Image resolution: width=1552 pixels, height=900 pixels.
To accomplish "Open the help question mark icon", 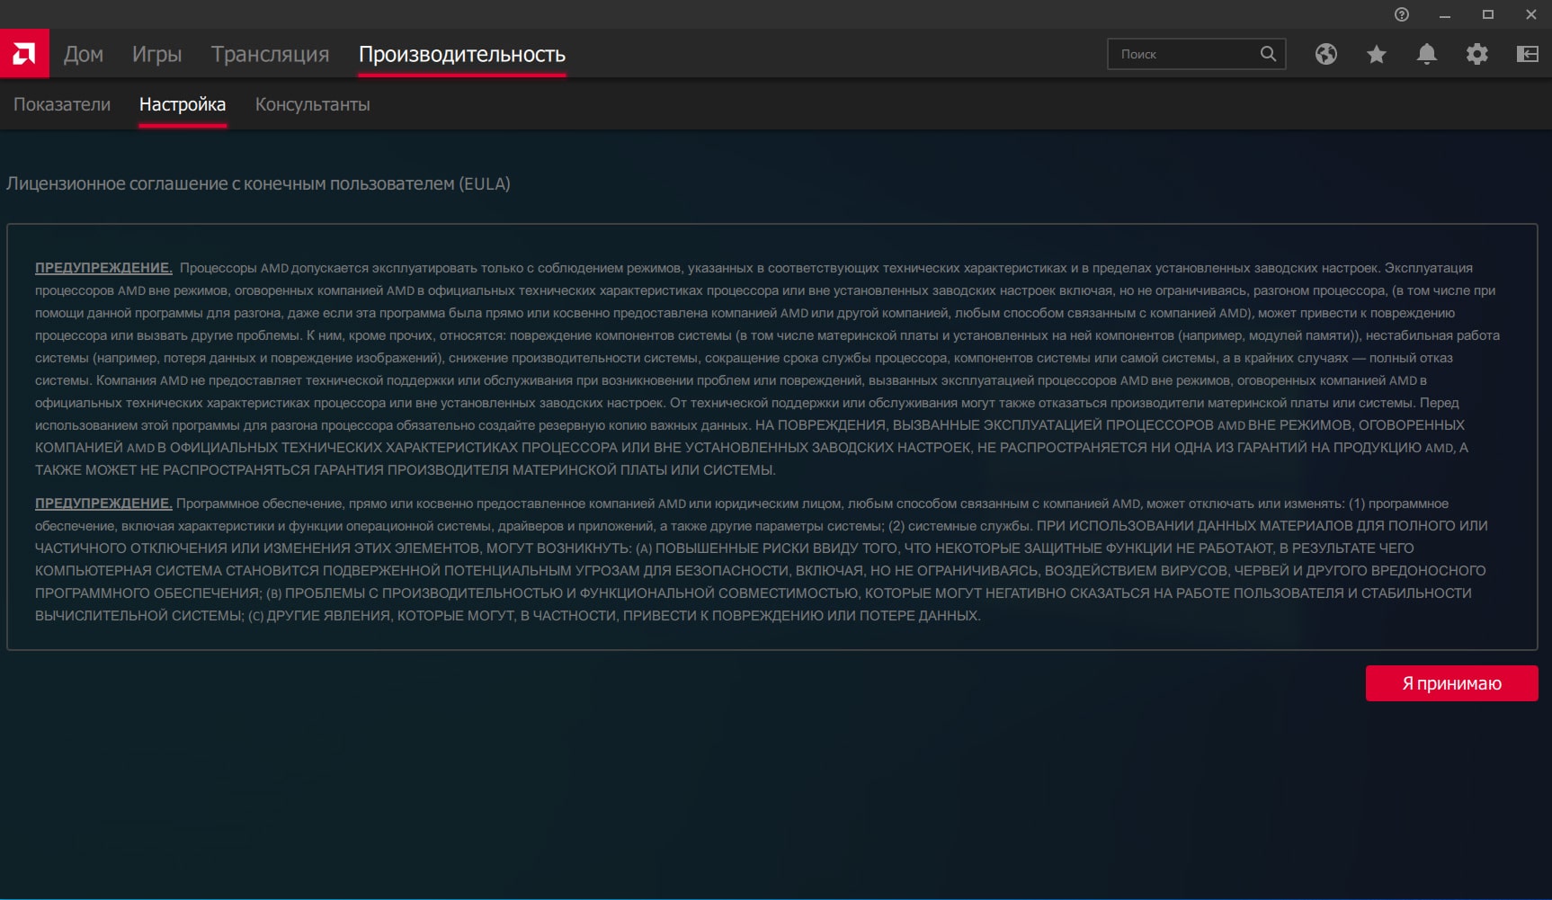I will (x=1401, y=14).
